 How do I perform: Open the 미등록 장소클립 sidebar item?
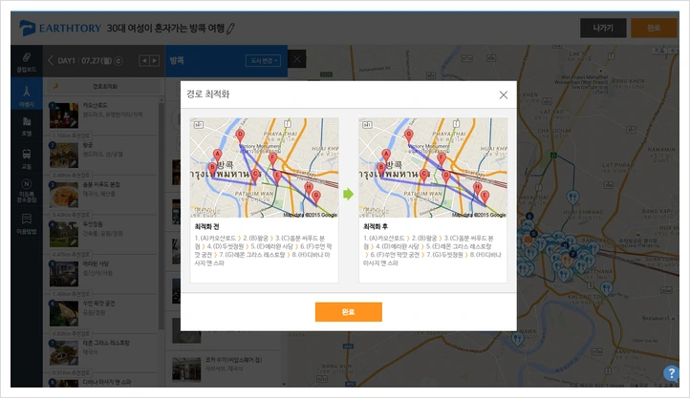[27, 191]
